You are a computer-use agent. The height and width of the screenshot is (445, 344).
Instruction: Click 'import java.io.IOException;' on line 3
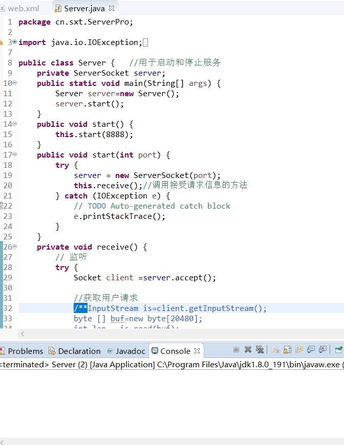coord(80,42)
